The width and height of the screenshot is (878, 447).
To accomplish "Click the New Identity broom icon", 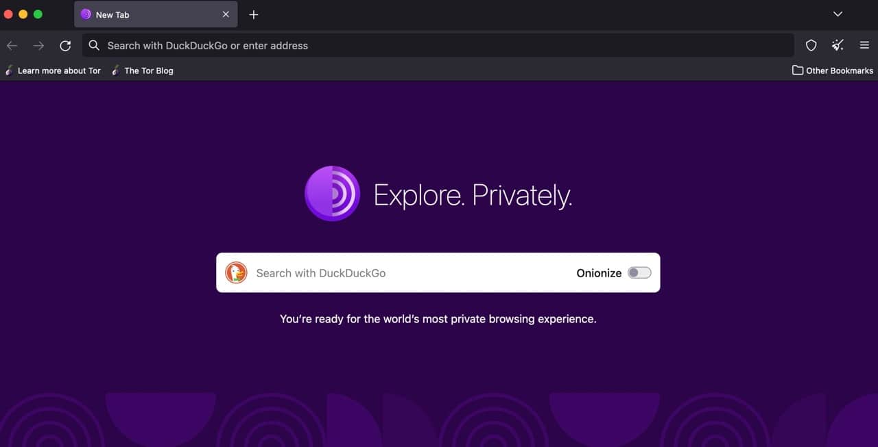I will pos(838,46).
